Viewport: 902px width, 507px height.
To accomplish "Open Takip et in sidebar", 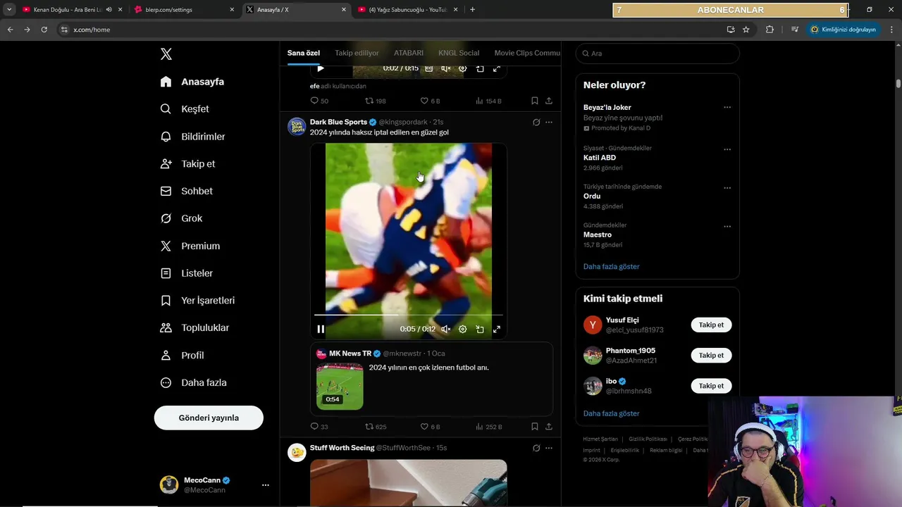I will pos(187,164).
